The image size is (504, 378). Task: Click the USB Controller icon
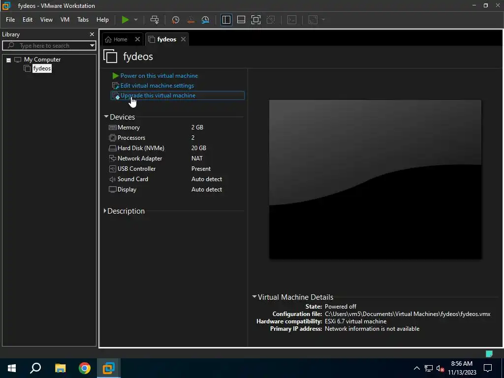(x=113, y=169)
